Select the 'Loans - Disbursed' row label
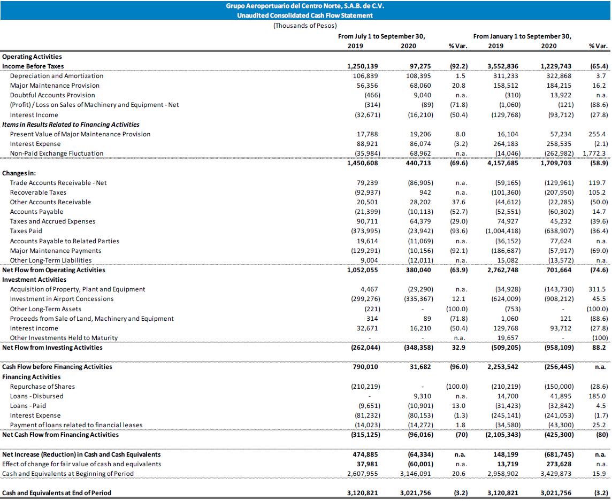Screen dimensions: 612x501 tap(36, 396)
